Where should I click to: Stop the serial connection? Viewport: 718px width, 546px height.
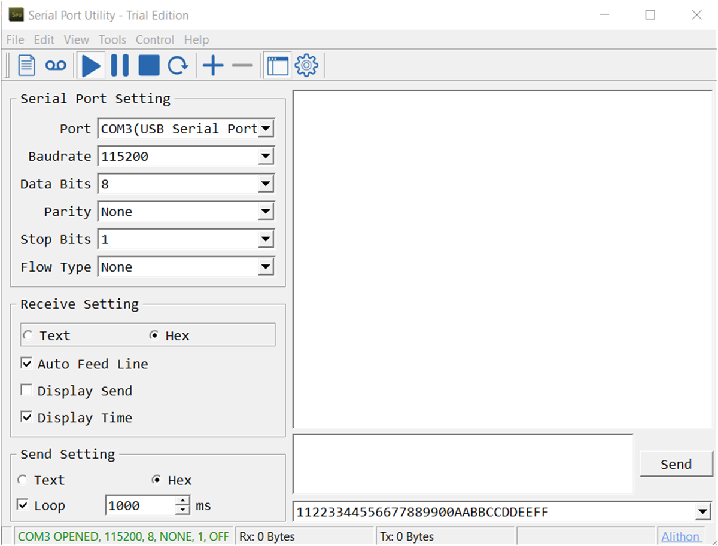point(148,65)
